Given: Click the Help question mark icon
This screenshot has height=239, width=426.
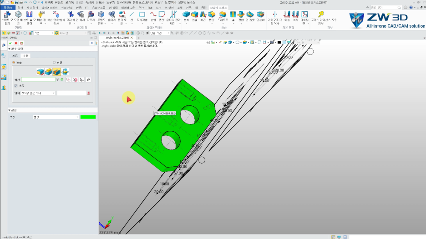Looking at the screenshot, I should click(x=411, y=7).
